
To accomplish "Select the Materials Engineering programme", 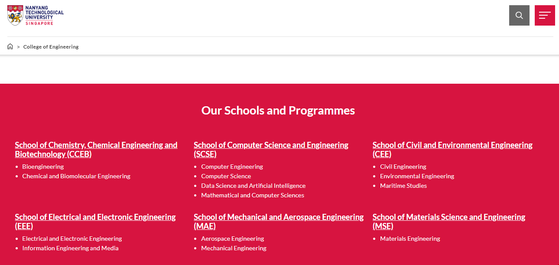I will [410, 238].
